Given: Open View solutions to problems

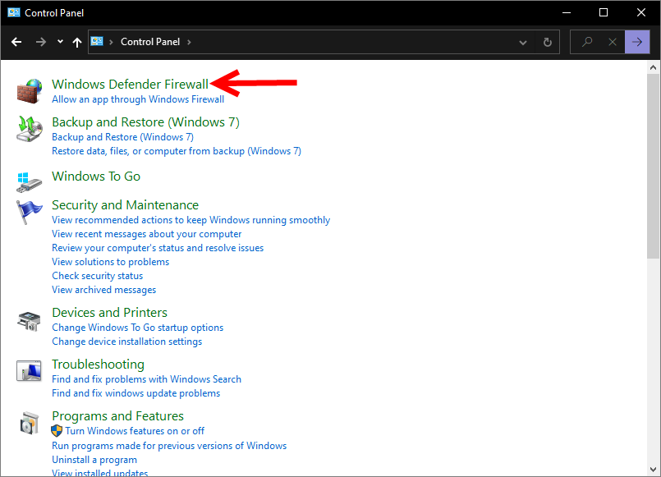Looking at the screenshot, I should [x=111, y=262].
